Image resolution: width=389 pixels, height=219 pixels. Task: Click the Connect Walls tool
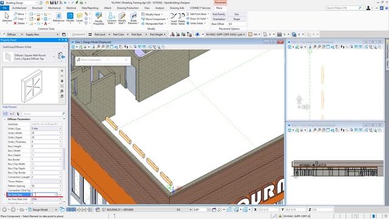[112, 18]
